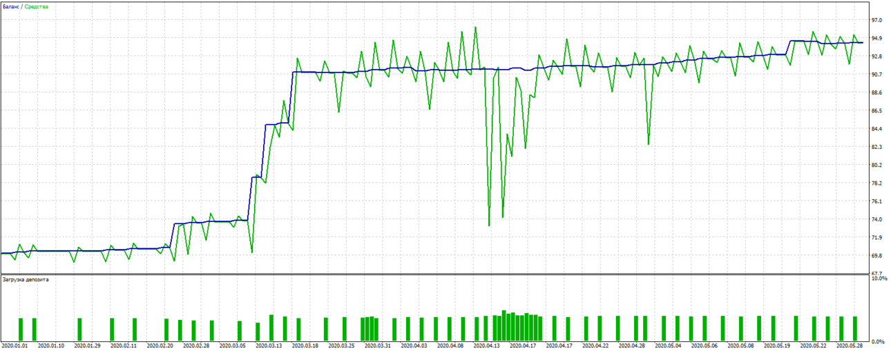Click the 2020.03.05 date label
The height and width of the screenshot is (351, 891).
(234, 346)
